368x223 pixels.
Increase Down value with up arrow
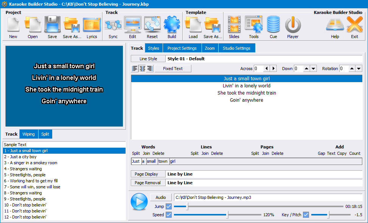tap(306, 69)
